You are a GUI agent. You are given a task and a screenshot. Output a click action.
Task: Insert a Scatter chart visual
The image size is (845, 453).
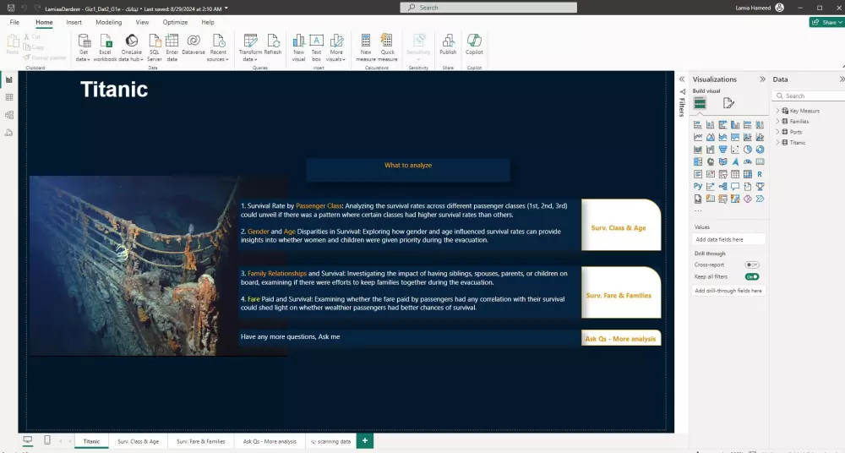click(735, 150)
